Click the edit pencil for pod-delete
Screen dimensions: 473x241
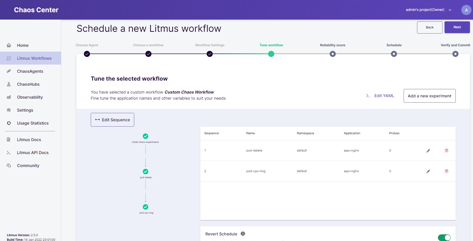coord(428,150)
